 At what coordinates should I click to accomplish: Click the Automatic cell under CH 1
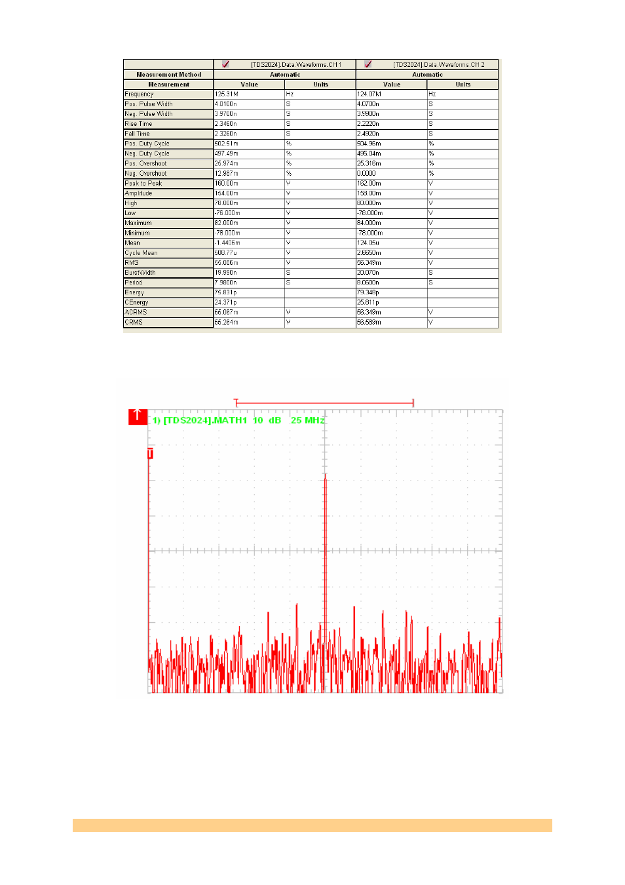(285, 75)
